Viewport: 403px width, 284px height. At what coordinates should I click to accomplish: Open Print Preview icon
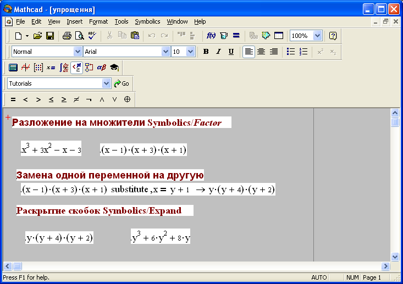[79, 36]
